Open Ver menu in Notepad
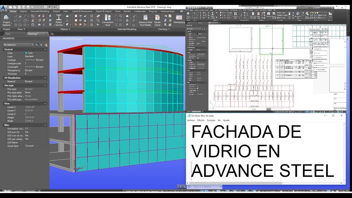 [219, 120]
